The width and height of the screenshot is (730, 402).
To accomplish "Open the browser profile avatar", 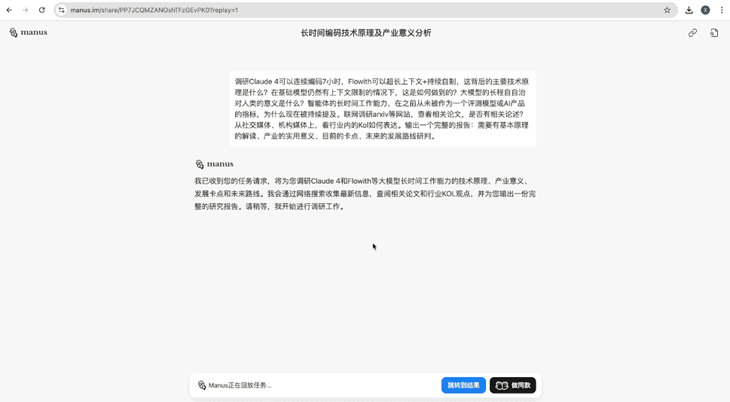I will pos(705,10).
